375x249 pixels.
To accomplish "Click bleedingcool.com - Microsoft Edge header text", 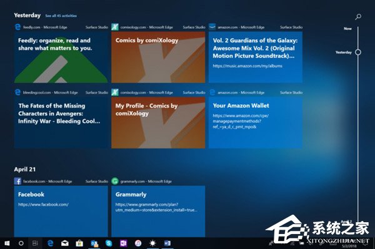I will (x=51, y=92).
